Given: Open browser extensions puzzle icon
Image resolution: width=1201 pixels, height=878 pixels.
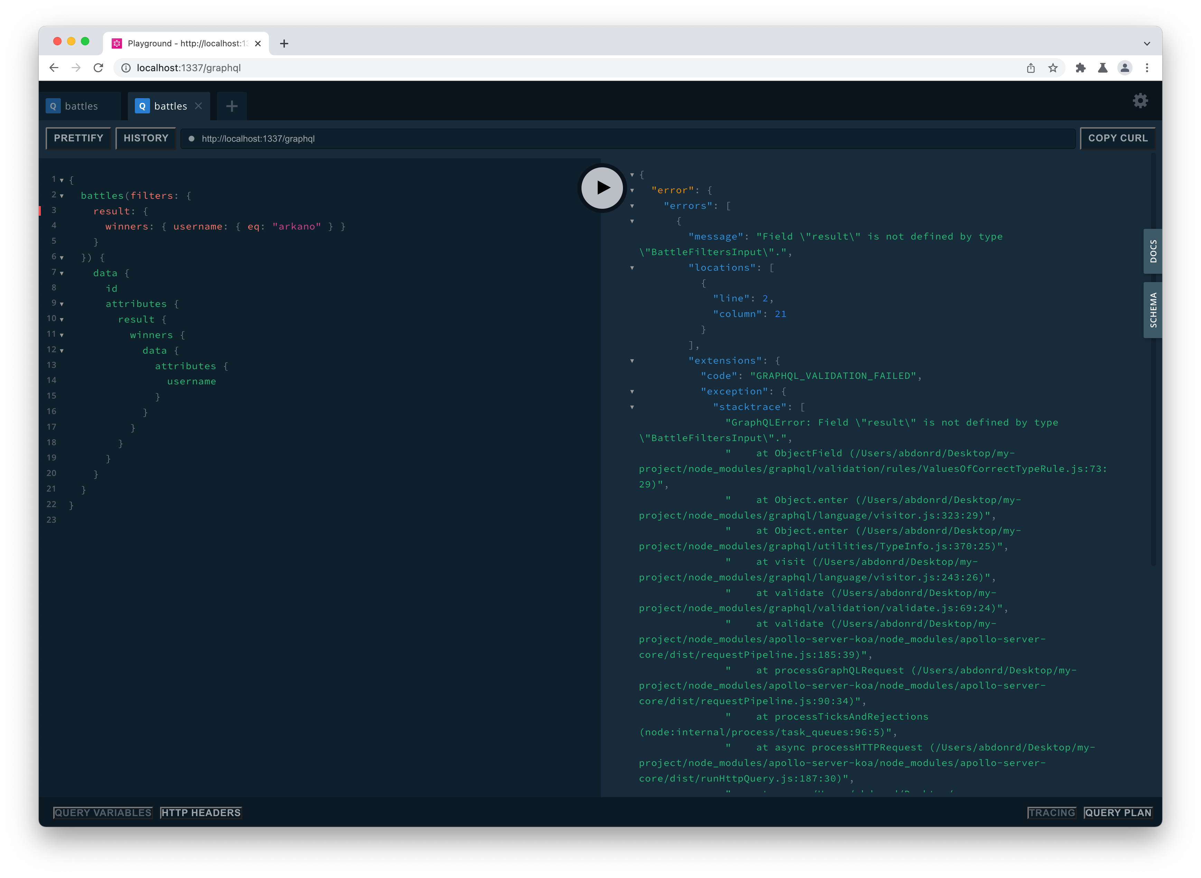Looking at the screenshot, I should tap(1080, 67).
